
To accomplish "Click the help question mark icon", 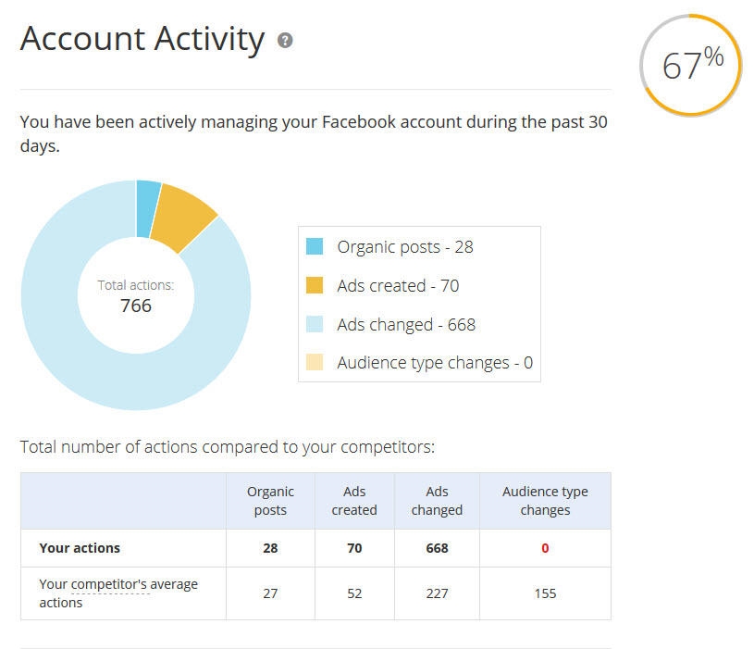I will pyautogui.click(x=285, y=41).
